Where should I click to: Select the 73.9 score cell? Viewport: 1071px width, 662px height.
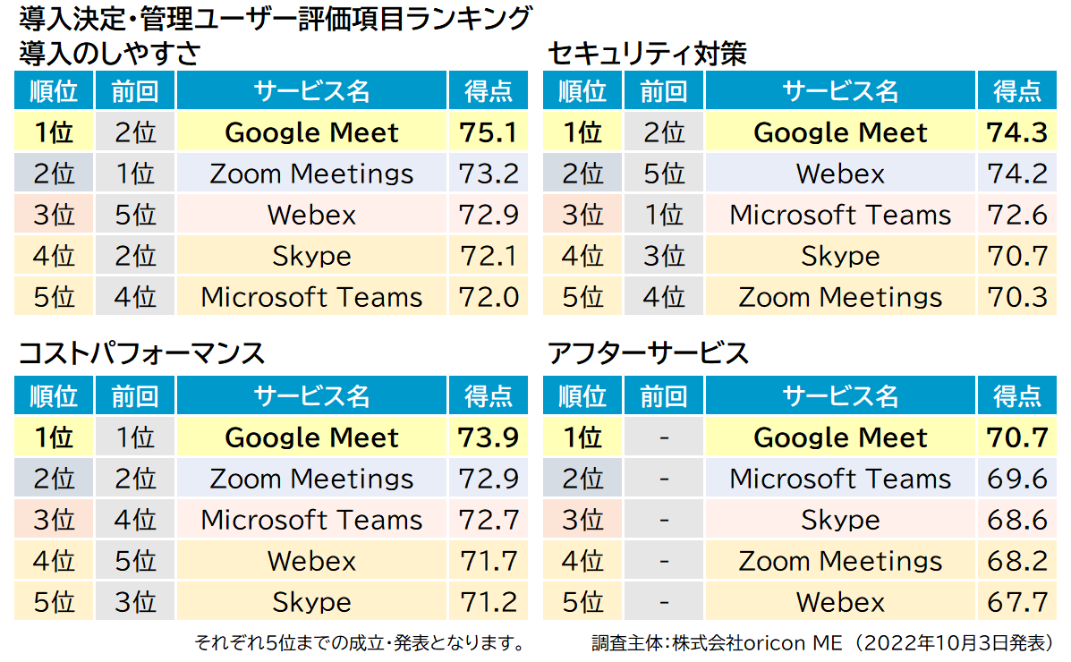pyautogui.click(x=489, y=437)
